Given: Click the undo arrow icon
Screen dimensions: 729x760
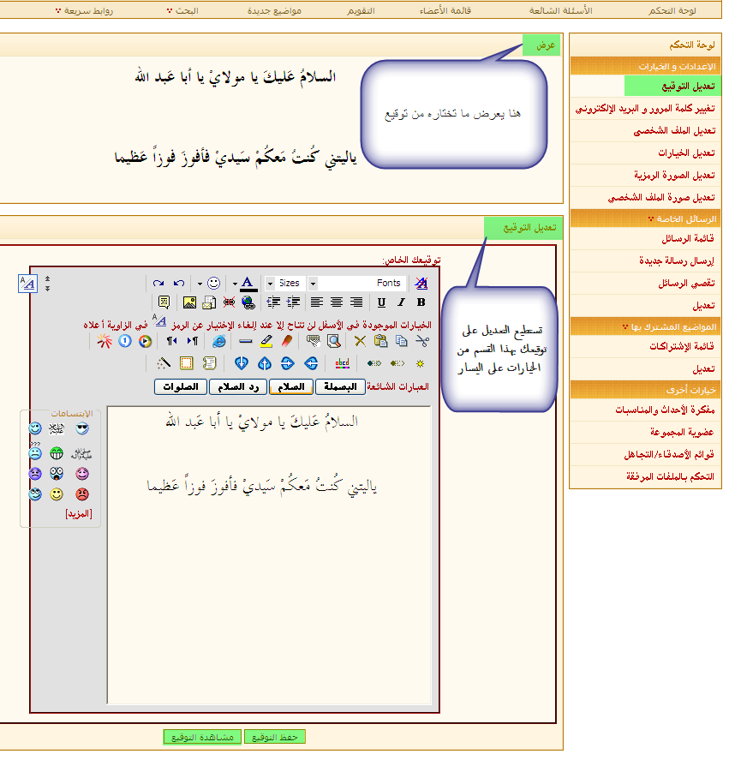Looking at the screenshot, I should point(178,283).
